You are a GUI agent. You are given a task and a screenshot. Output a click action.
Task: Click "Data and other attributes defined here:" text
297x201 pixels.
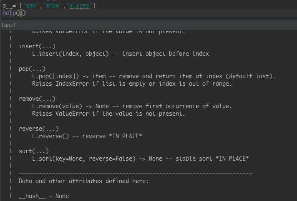(x=84, y=181)
